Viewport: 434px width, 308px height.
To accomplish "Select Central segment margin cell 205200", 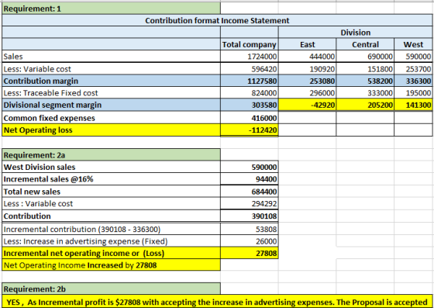I will pos(365,105).
